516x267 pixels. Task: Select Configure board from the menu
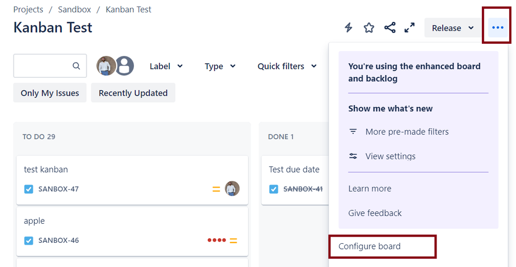(369, 246)
